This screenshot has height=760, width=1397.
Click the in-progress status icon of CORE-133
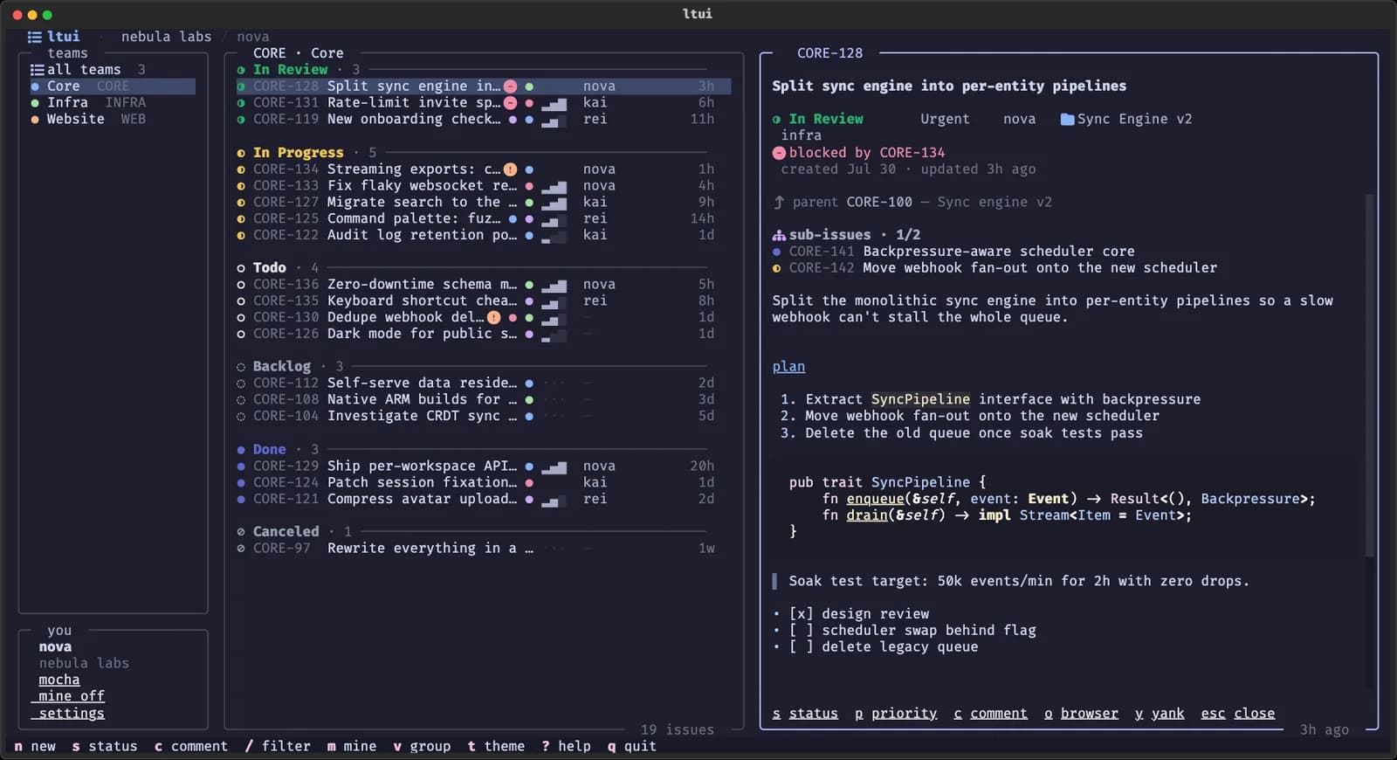pos(241,186)
